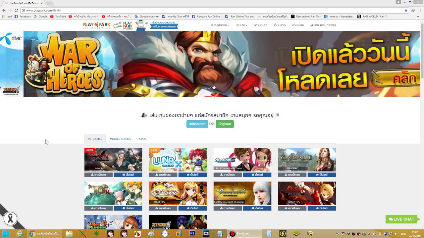Bookmark this page with the star icon

click(x=406, y=10)
